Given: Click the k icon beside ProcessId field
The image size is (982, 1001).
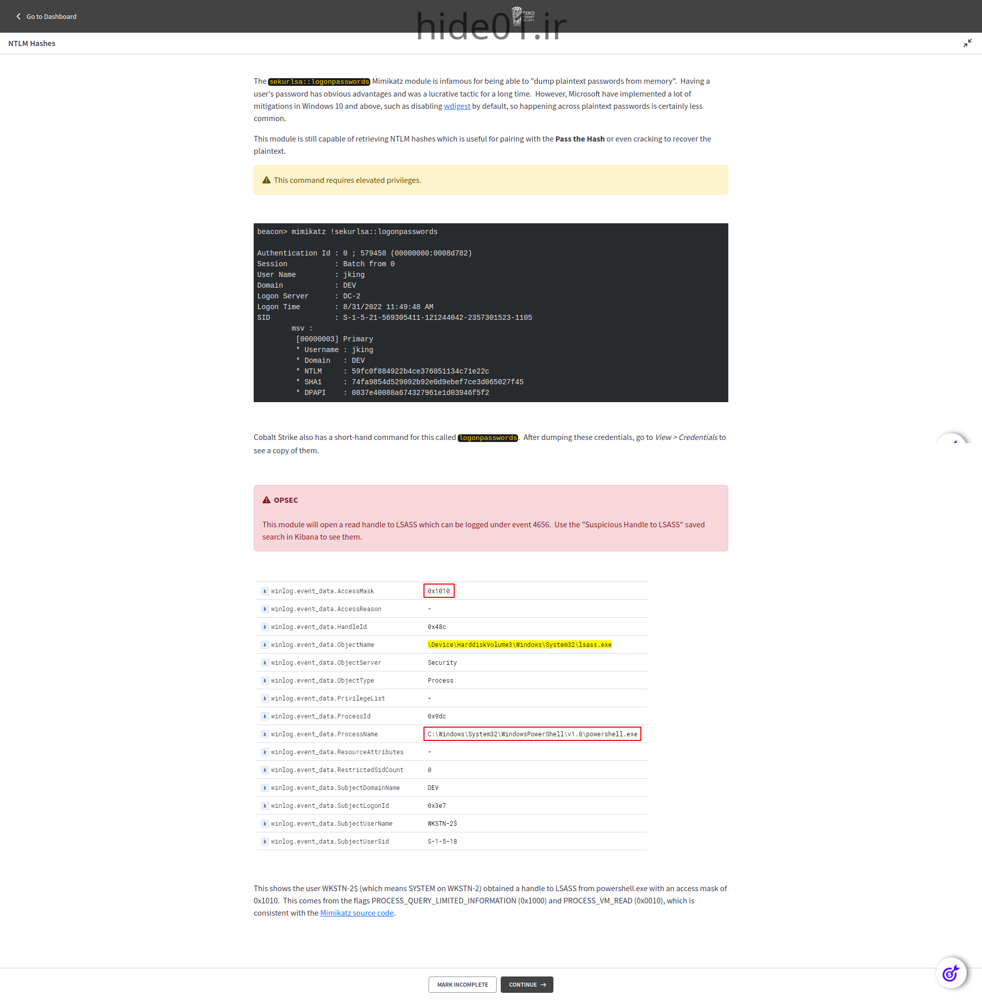Looking at the screenshot, I should pos(264,716).
